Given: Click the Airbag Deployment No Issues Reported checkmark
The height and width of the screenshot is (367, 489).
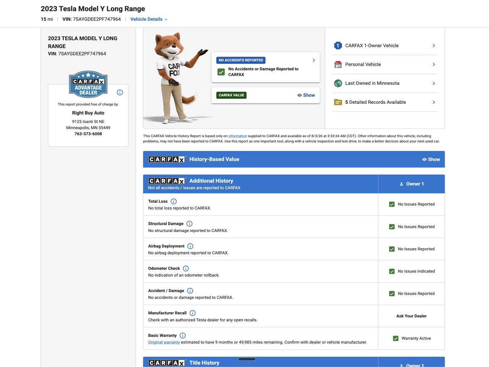Looking at the screenshot, I should click(392, 249).
